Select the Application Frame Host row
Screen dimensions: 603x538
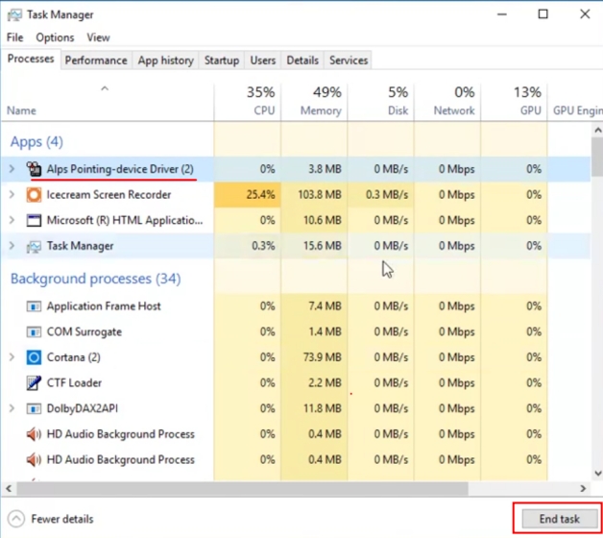296,306
